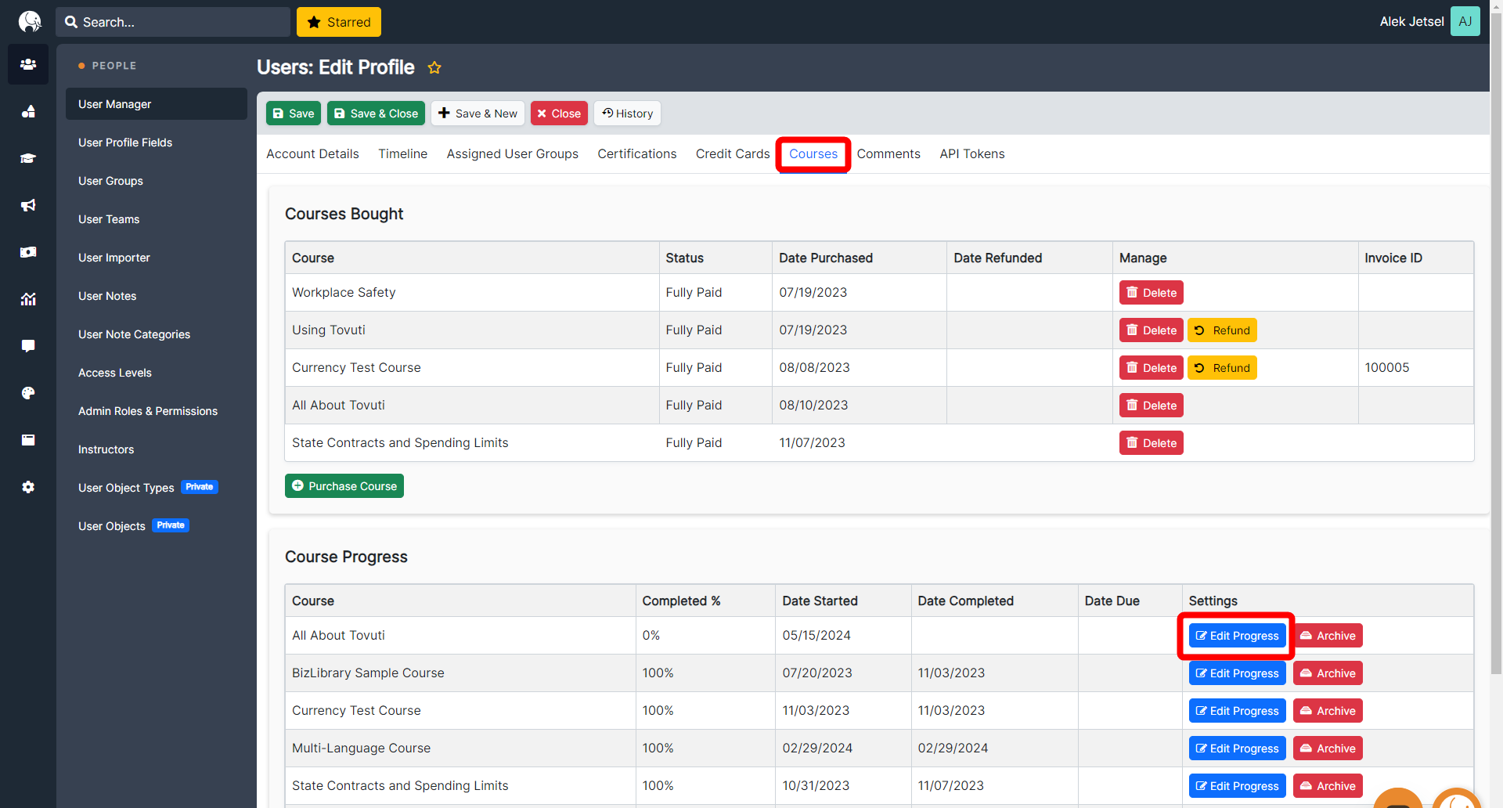
Task: Archive All About Tovuti progress
Action: [1328, 636]
